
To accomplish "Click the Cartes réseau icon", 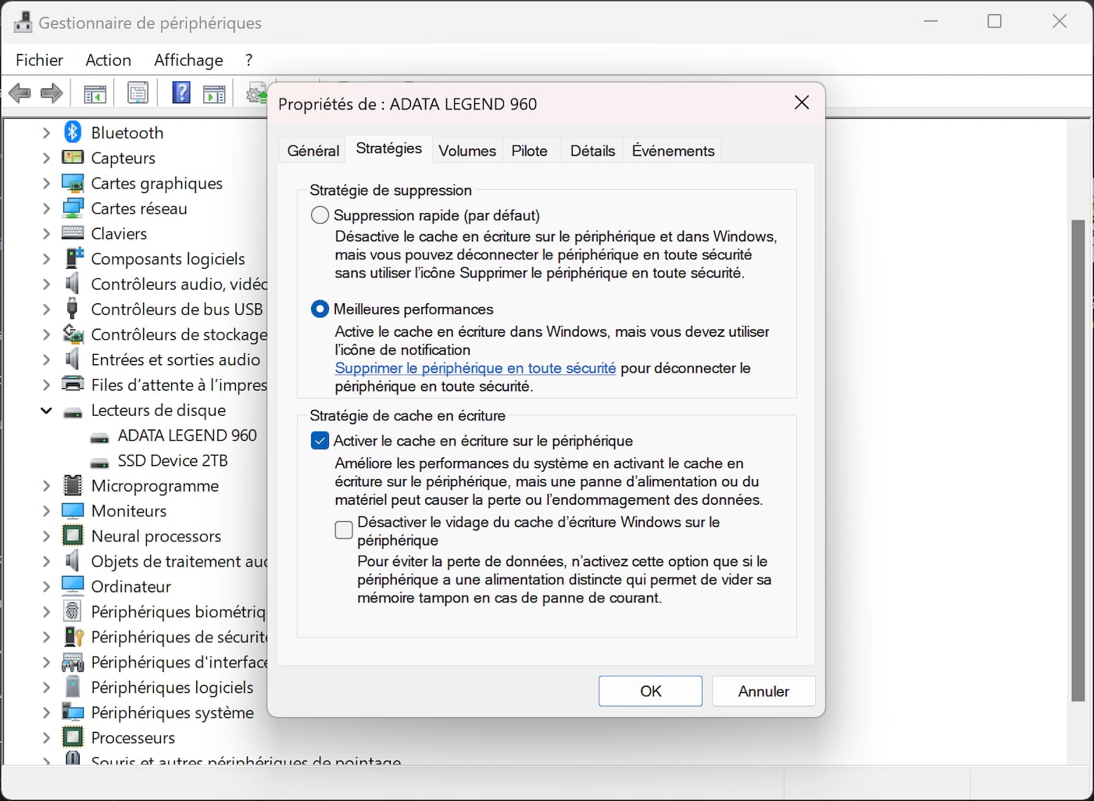I will point(73,208).
